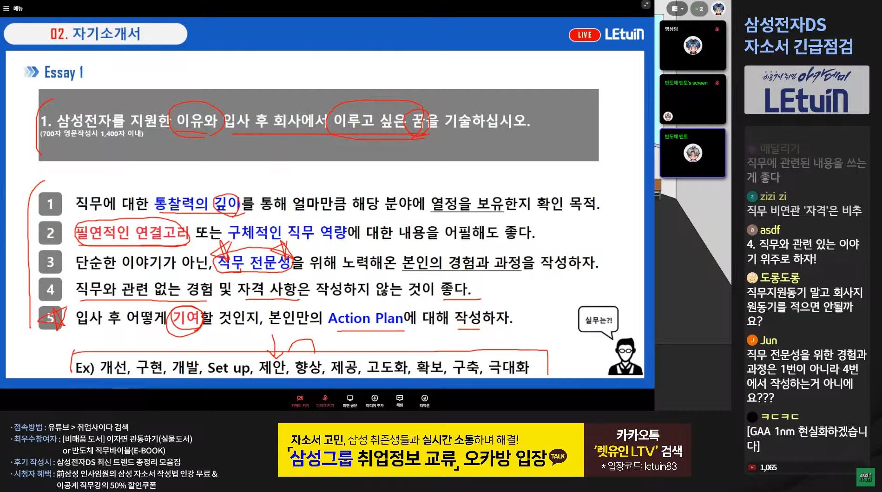Click numbered badge 2 in the list
The image size is (882, 492).
tap(50, 233)
